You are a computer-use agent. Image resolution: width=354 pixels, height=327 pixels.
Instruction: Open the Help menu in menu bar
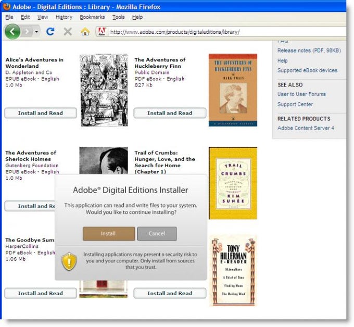tap(137, 17)
